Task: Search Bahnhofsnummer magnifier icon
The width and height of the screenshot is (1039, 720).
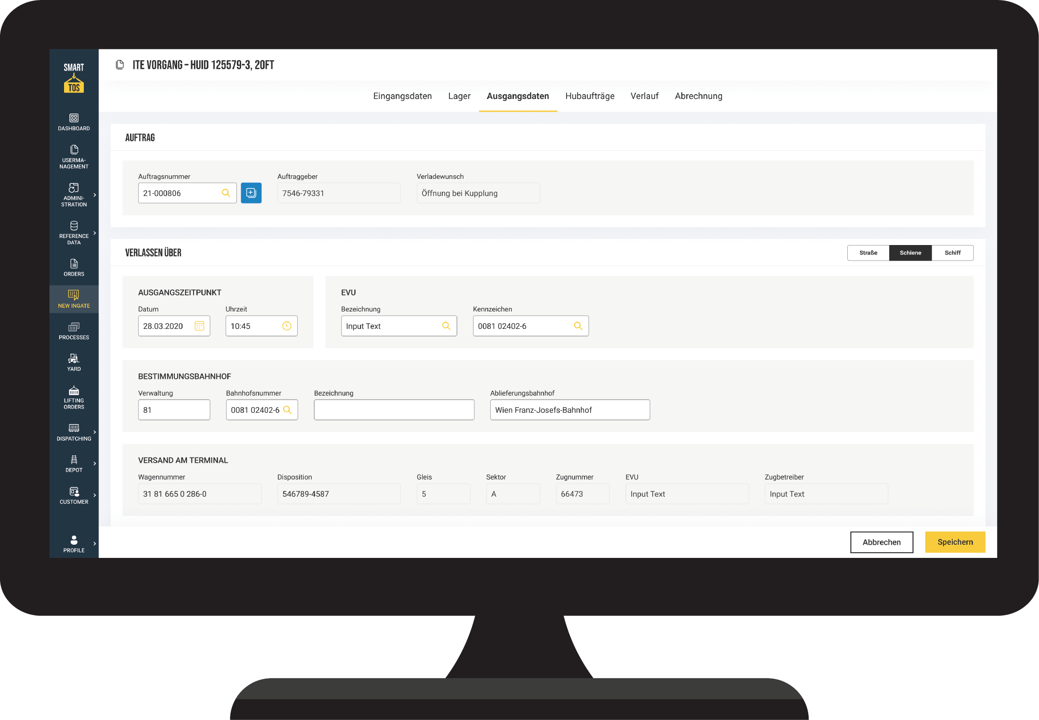Action: point(288,410)
